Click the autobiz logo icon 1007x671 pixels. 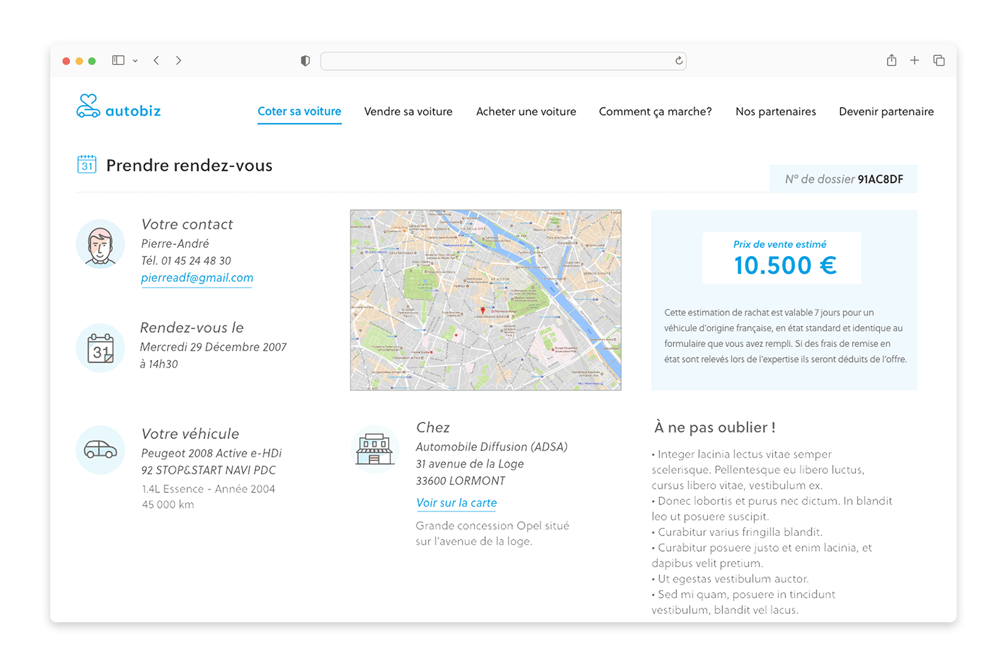click(x=88, y=106)
